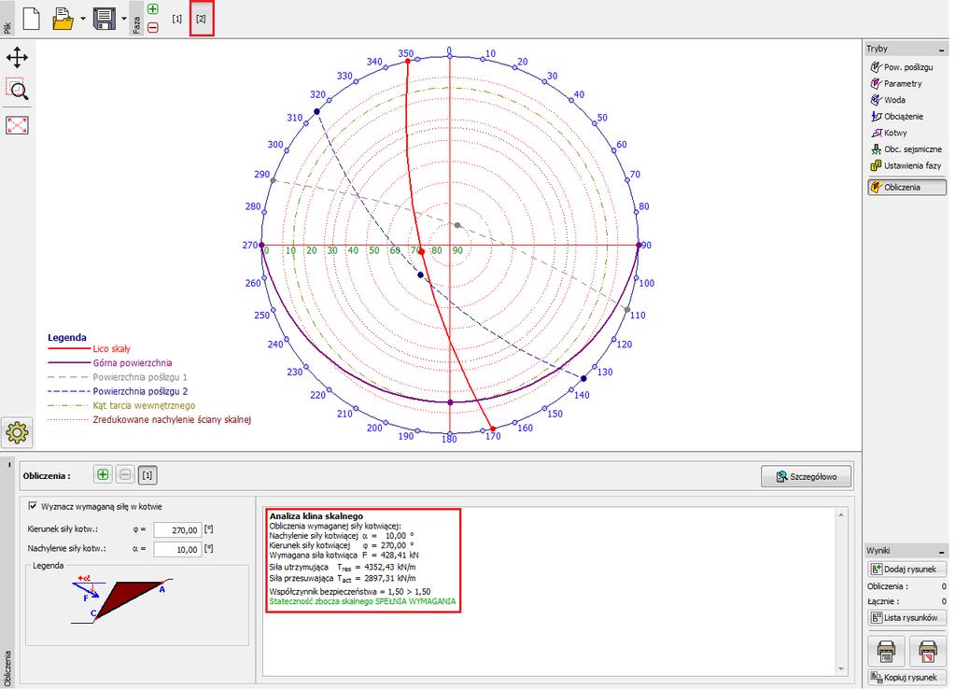This screenshot has width=955, height=690.
Task: Switch to phase tab [1]
Action: point(176,19)
